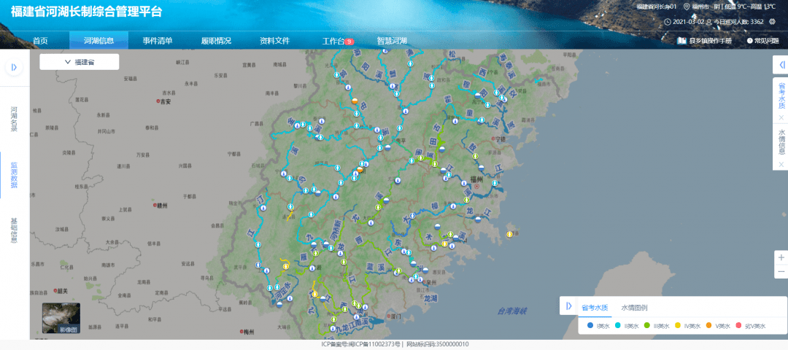The height and width of the screenshot is (350, 788).
Task: Click the location pin icon beside 福州市
Action: [687, 7]
